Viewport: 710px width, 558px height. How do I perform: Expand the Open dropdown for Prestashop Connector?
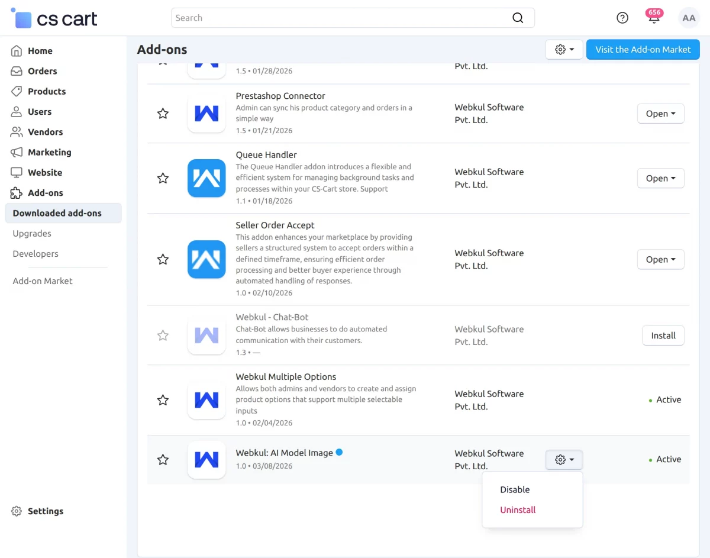660,114
